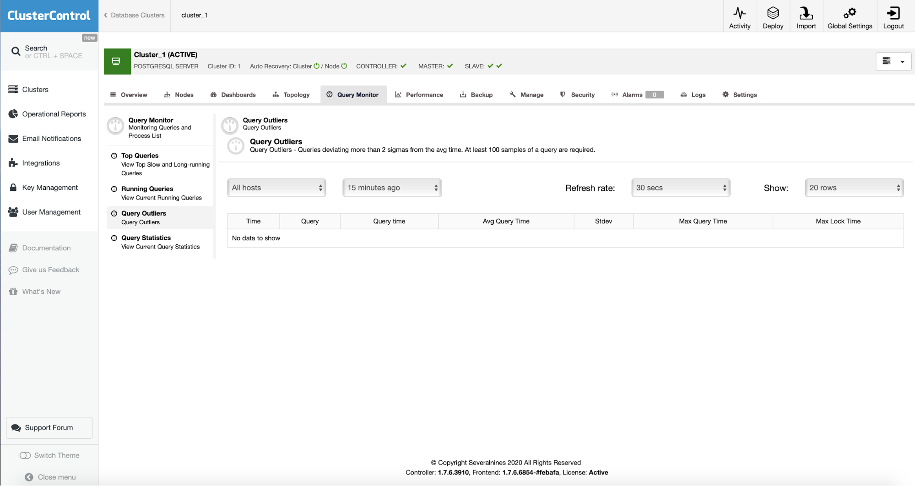
Task: Click the Top Queries clock icon
Action: [x=114, y=156]
